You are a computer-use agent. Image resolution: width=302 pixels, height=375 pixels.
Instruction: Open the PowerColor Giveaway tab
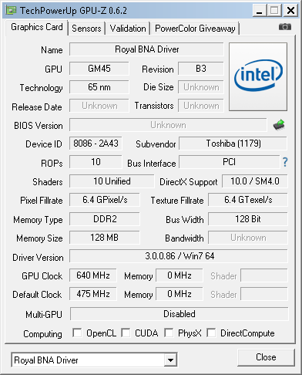point(195,29)
